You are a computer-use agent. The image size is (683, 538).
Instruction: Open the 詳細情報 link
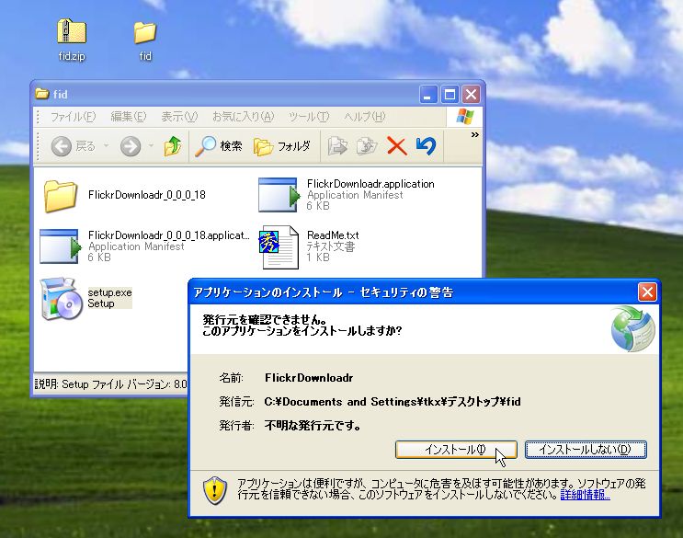[585, 495]
